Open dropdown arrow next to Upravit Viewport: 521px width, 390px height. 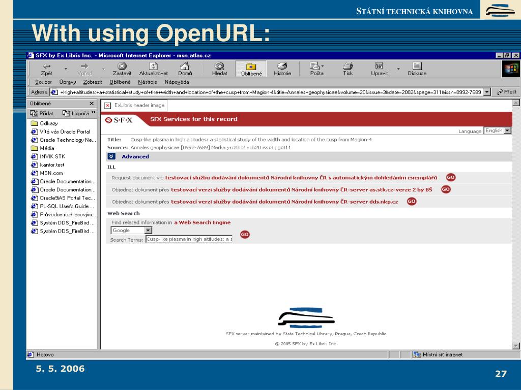click(398, 69)
